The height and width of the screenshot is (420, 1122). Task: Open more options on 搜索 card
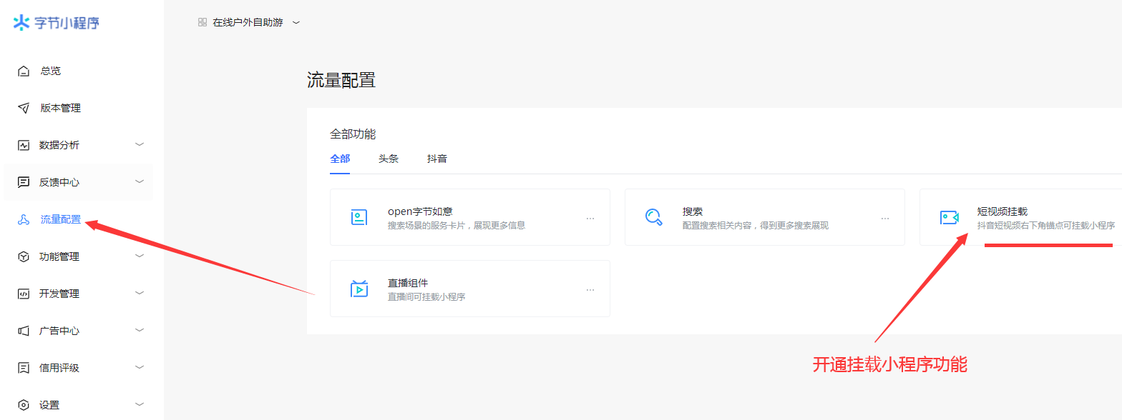coord(885,219)
